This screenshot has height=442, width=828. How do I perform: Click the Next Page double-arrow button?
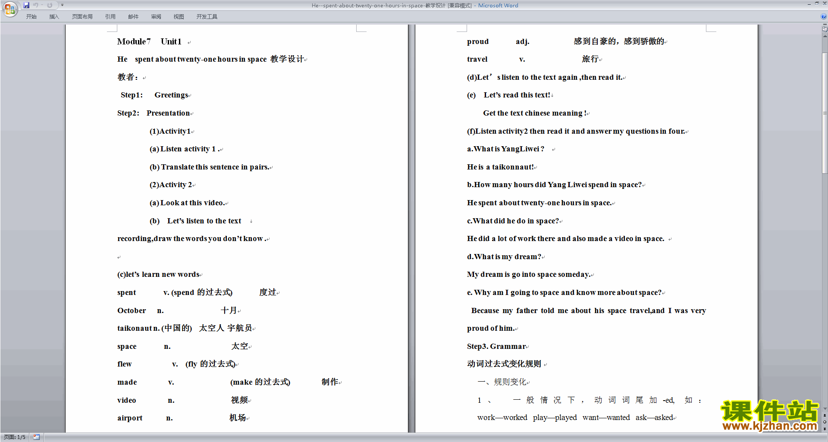point(825,429)
